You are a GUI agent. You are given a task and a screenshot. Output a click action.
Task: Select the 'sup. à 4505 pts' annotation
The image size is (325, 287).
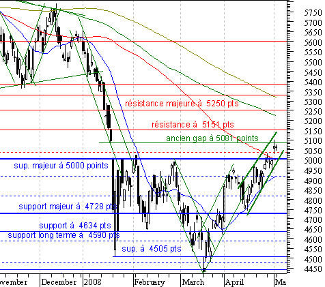(x=152, y=249)
